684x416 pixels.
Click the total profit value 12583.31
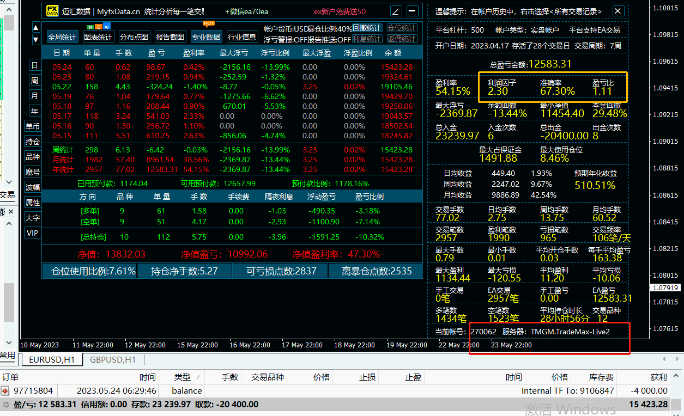[550, 64]
